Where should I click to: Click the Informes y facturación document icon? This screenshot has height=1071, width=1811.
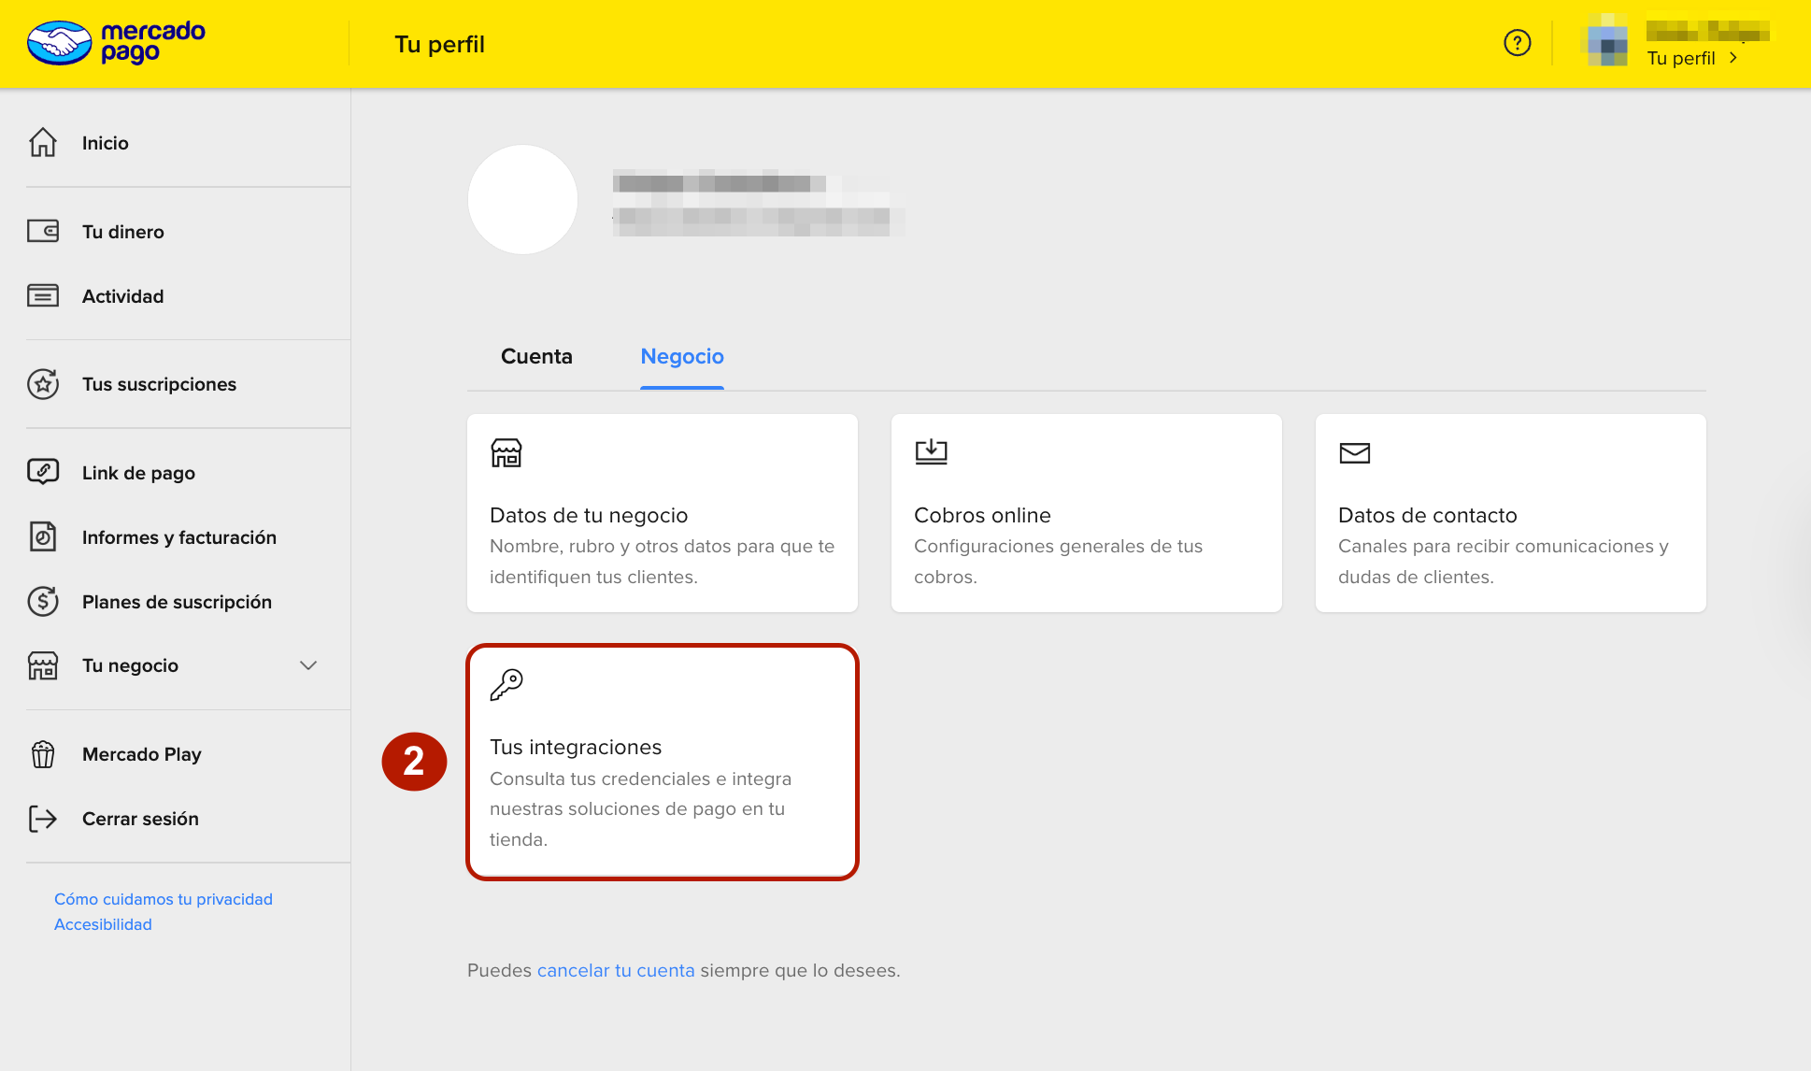pyautogui.click(x=43, y=536)
